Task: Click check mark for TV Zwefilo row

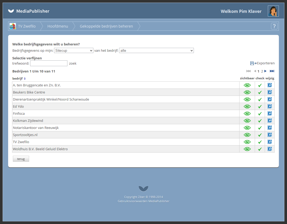Action: (x=260, y=142)
